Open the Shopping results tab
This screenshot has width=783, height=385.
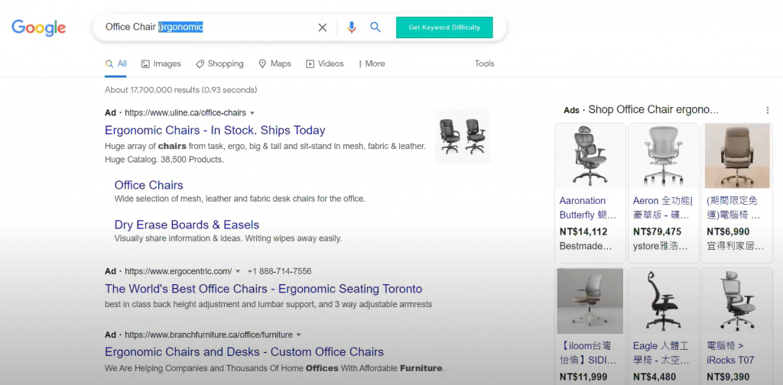pos(219,64)
